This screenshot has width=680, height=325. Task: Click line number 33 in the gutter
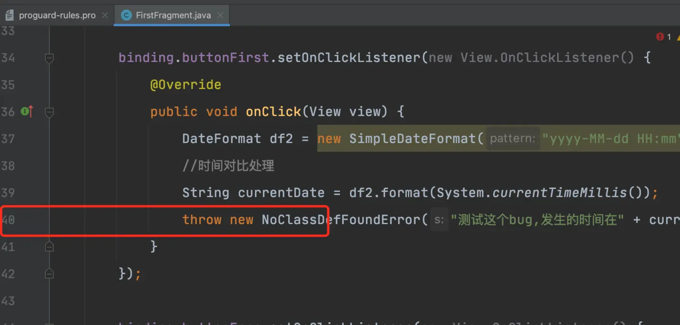point(8,31)
